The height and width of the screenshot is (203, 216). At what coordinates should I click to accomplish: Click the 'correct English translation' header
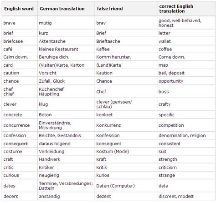point(176,9)
